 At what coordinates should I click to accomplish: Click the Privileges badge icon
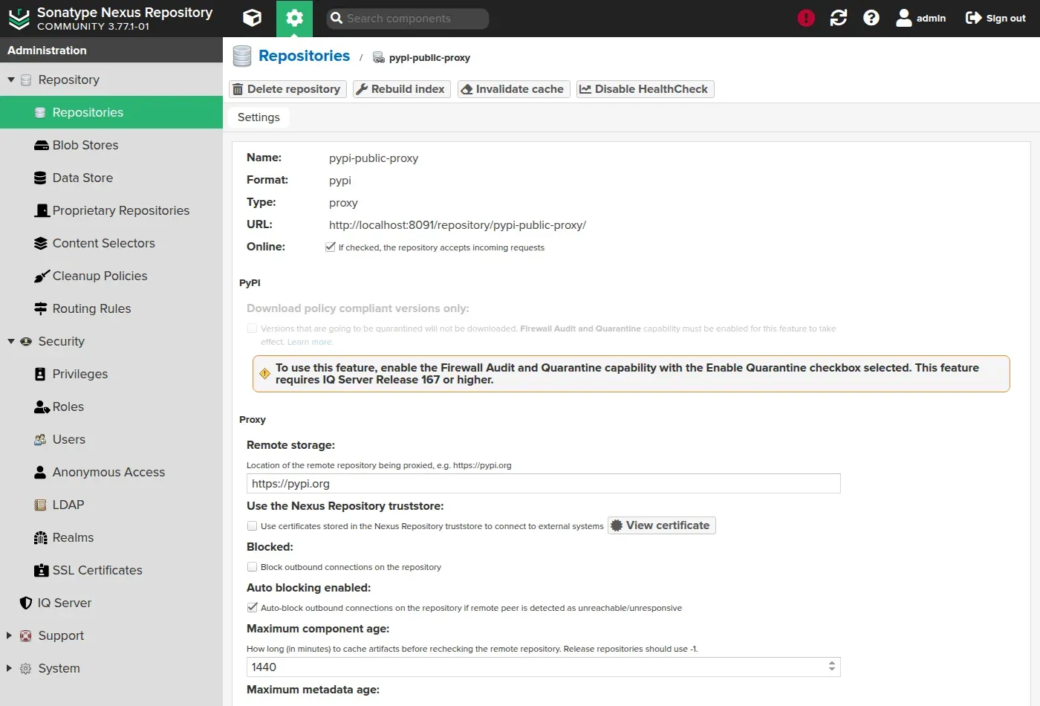(x=41, y=375)
